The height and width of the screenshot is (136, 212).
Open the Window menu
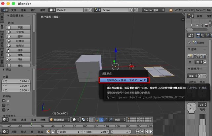(x=33, y=10)
